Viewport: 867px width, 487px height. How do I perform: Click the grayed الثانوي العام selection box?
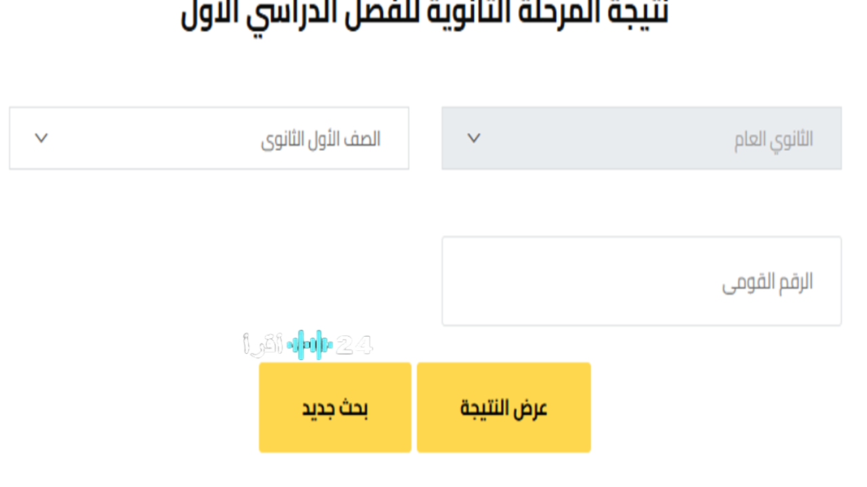point(642,138)
